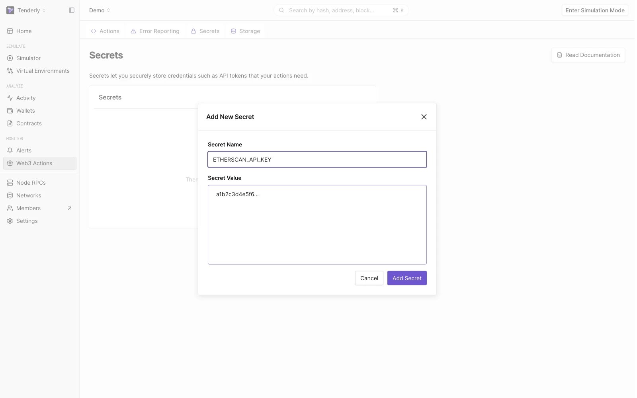Viewport: 637px width, 398px height.
Task: Open the Tenderly workspace switcher
Action: 32,10
